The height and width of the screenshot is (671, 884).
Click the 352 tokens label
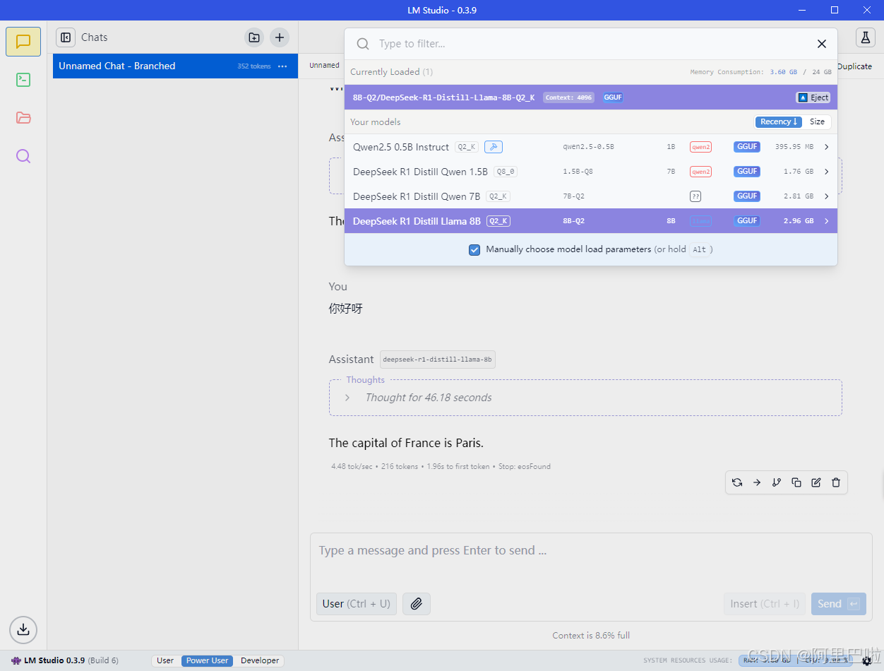tap(254, 66)
